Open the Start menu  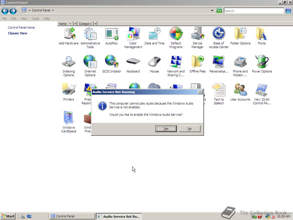point(8,216)
